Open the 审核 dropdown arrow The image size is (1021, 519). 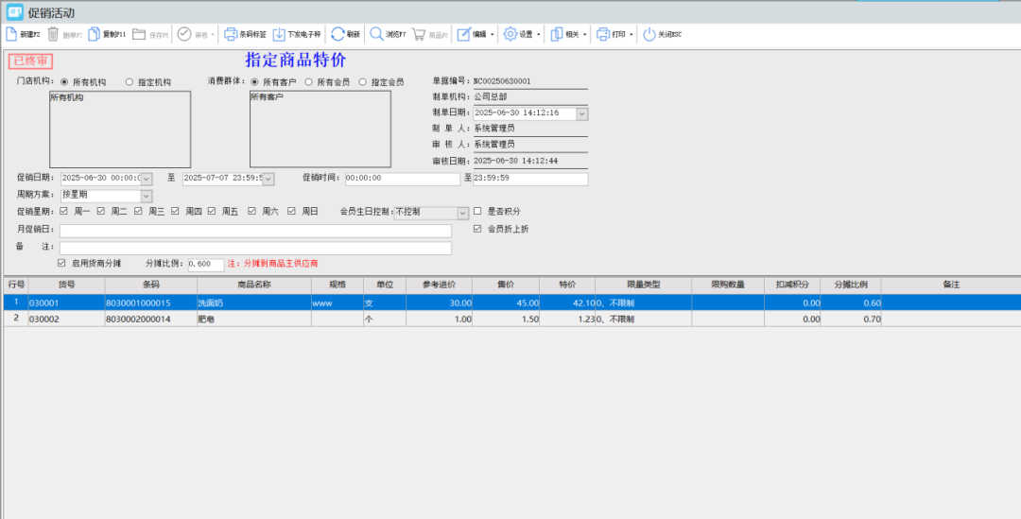(x=213, y=35)
